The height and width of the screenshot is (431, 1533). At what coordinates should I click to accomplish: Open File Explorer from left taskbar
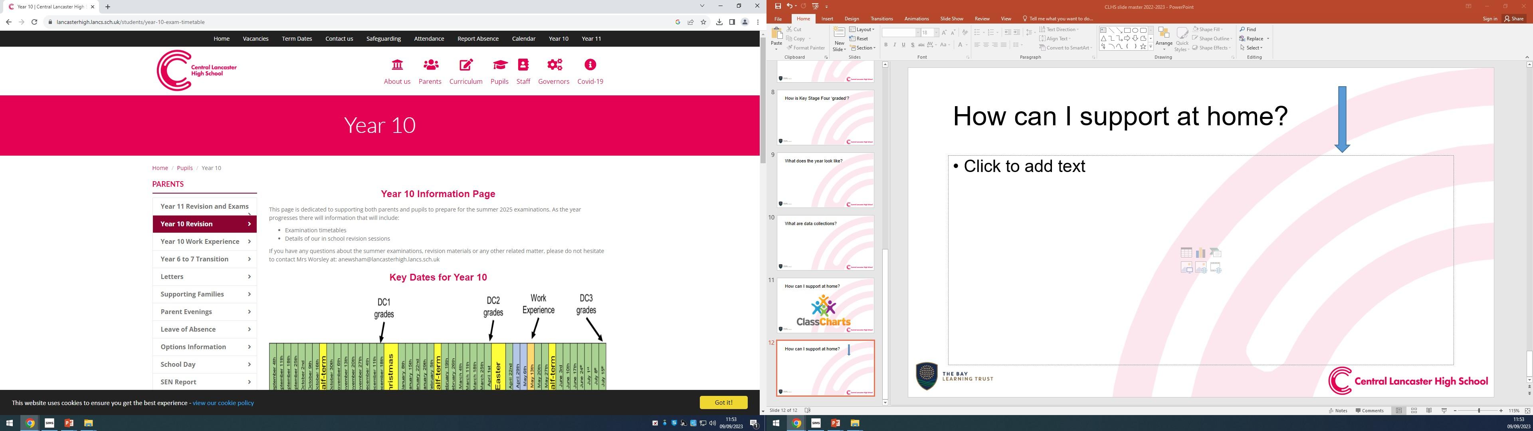[x=88, y=423]
